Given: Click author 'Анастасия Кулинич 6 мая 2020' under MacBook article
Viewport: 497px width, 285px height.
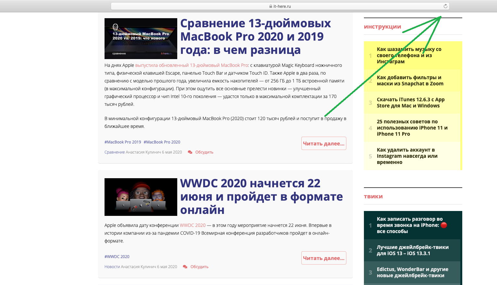Looking at the screenshot, I should pyautogui.click(x=154, y=152).
